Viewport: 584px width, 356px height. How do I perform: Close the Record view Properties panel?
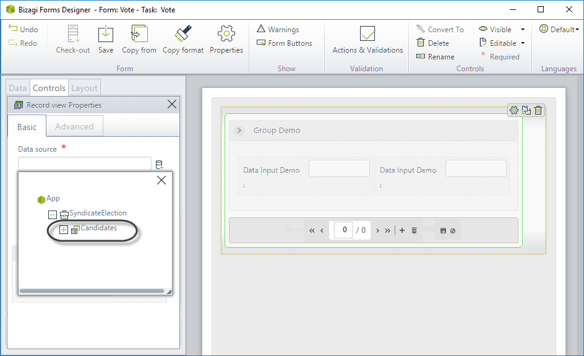(172, 105)
